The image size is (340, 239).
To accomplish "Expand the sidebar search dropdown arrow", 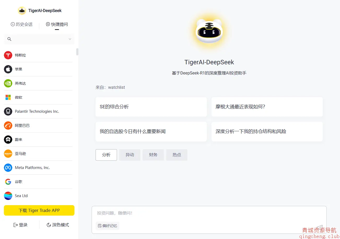I will [x=70, y=39].
